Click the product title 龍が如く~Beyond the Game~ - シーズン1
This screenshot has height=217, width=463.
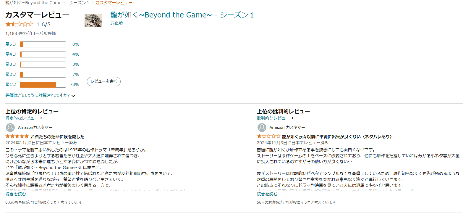[x=182, y=15]
